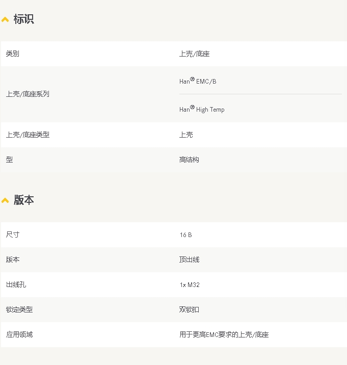Select the 应用领域 row label

19,334
